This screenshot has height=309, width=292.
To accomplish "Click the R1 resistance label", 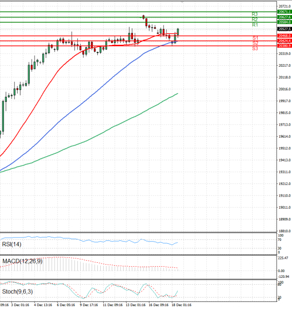I will point(255,25).
